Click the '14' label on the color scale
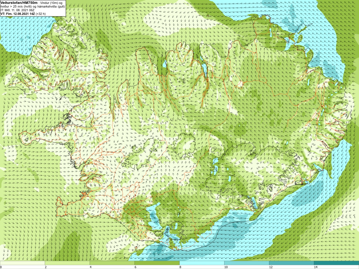The image size is (359, 269). [316, 267]
